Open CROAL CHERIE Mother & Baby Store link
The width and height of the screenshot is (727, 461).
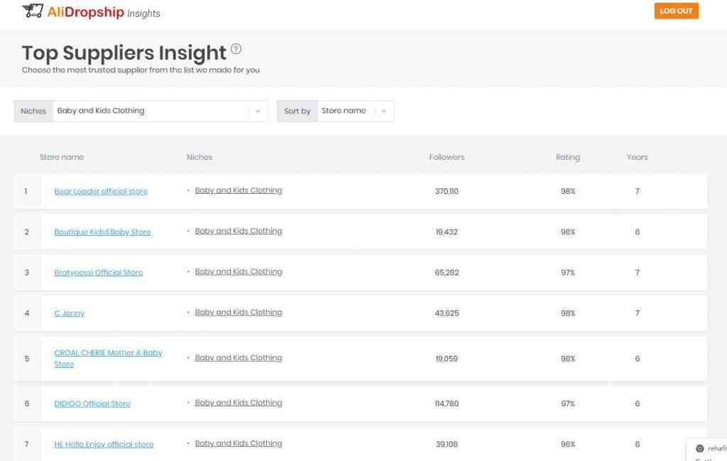(108, 359)
